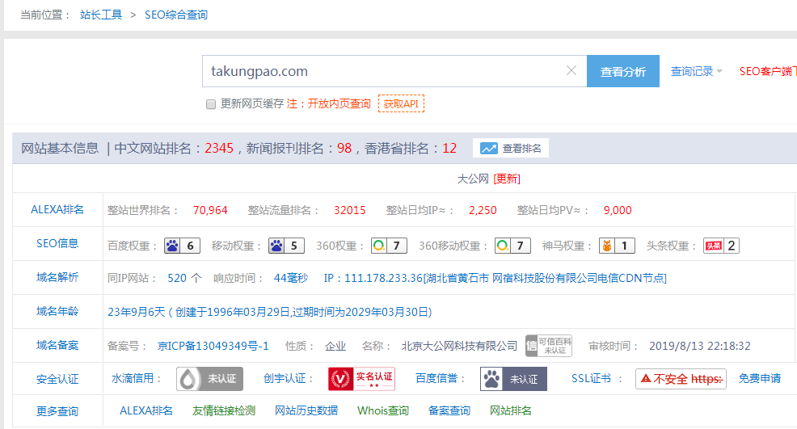Viewport: 797px width, 429px height.
Task: Open the Whois查询 link
Action: point(383,410)
